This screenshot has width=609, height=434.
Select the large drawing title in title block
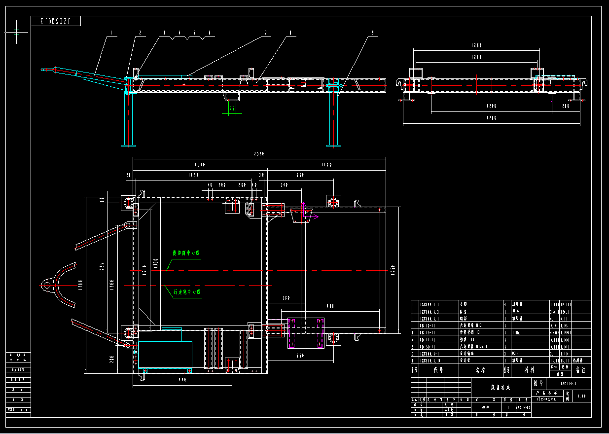pos(501,387)
